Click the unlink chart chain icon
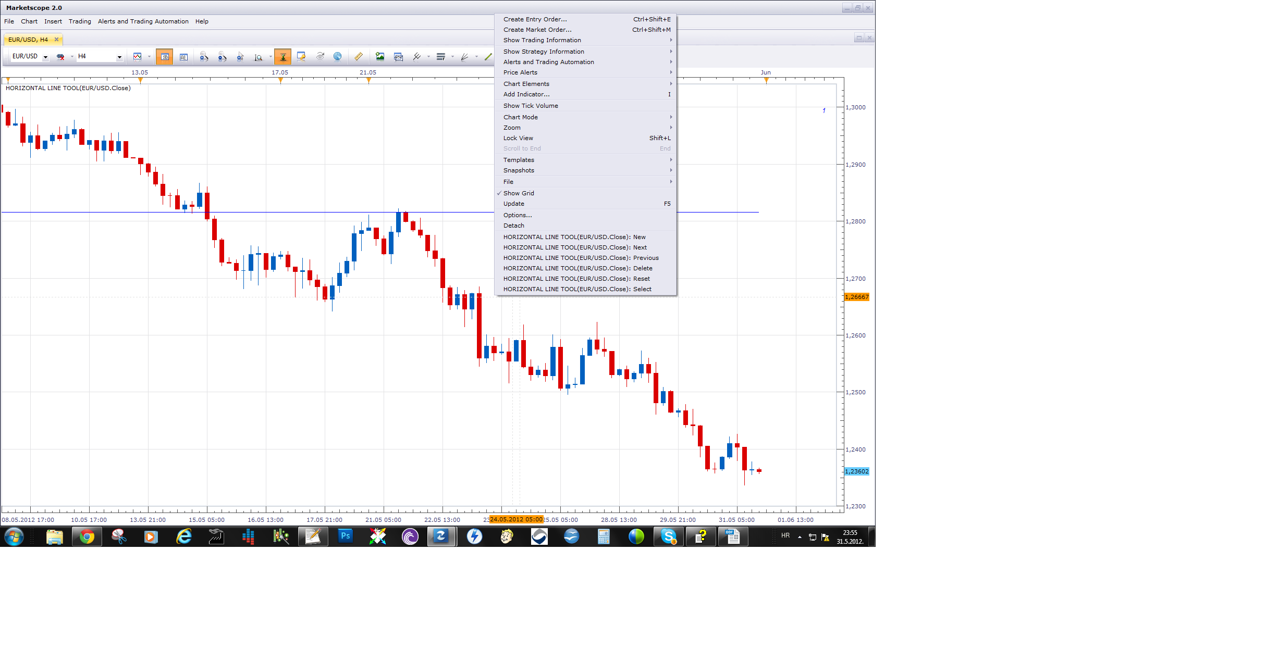Image resolution: width=1278 pixels, height=662 pixels. click(60, 57)
